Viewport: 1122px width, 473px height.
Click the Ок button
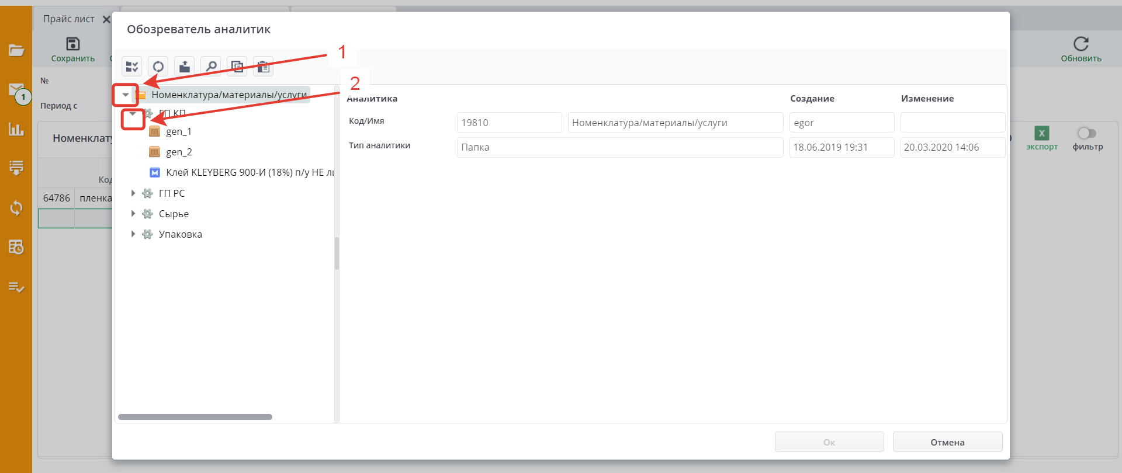pyautogui.click(x=829, y=442)
